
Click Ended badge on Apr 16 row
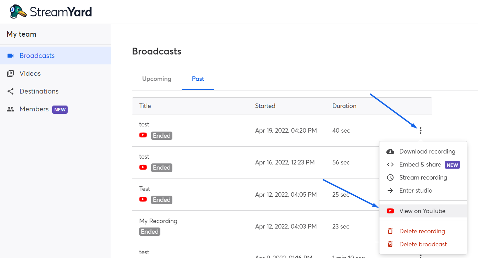click(162, 168)
